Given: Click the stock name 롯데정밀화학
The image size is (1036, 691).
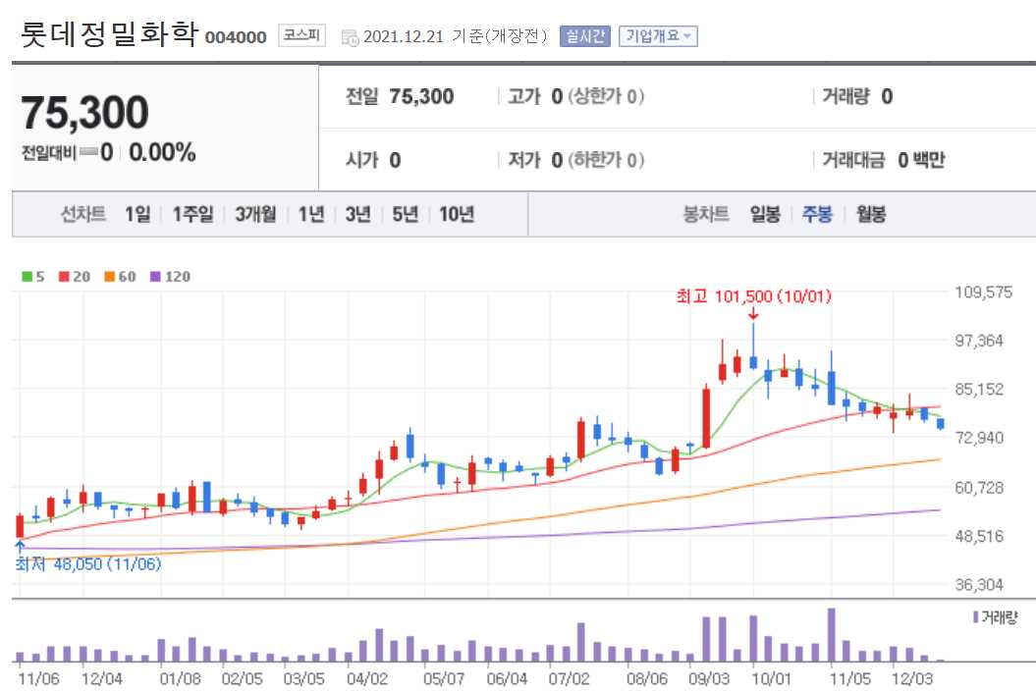Looking at the screenshot, I should [109, 33].
